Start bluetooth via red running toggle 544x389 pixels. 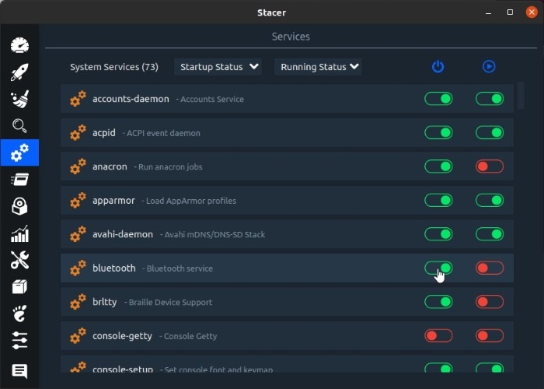(x=490, y=268)
